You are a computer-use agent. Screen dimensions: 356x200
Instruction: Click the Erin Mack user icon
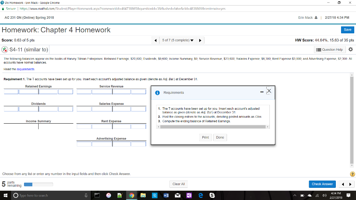pos(316,17)
